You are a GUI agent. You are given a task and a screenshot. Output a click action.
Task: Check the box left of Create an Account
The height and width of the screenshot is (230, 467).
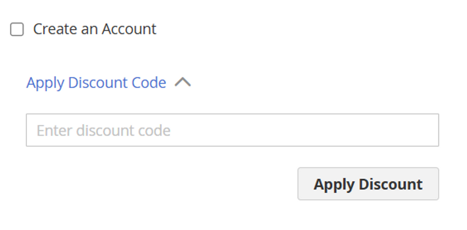click(17, 30)
